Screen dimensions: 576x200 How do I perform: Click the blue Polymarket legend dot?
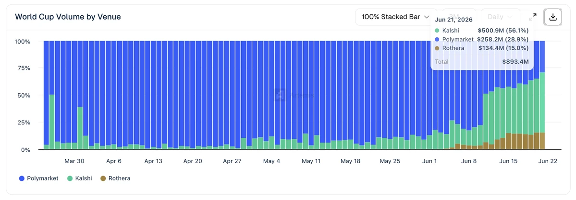pos(21,178)
